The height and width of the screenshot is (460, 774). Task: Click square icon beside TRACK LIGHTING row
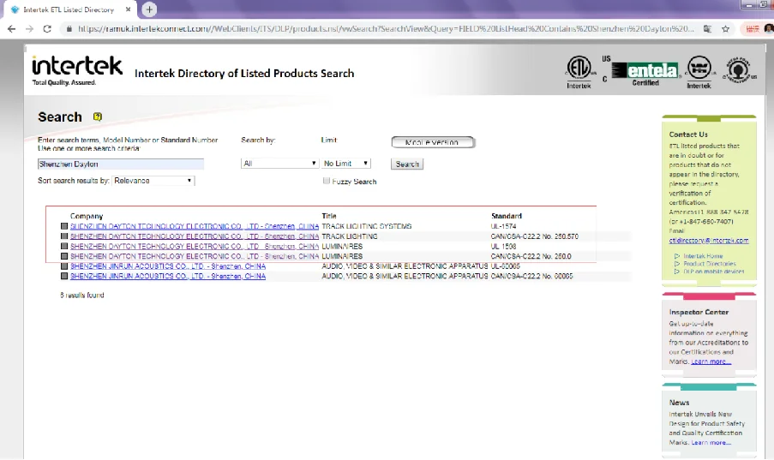click(64, 236)
